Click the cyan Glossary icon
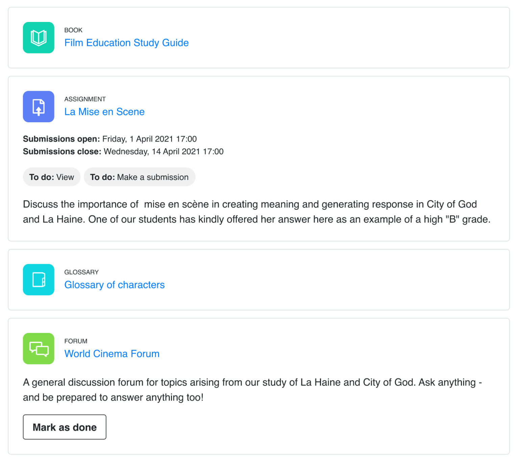 point(39,280)
